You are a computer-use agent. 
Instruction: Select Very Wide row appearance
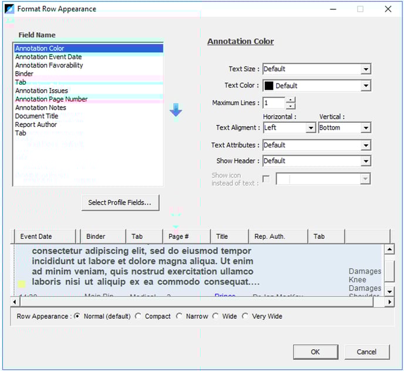(x=245, y=316)
